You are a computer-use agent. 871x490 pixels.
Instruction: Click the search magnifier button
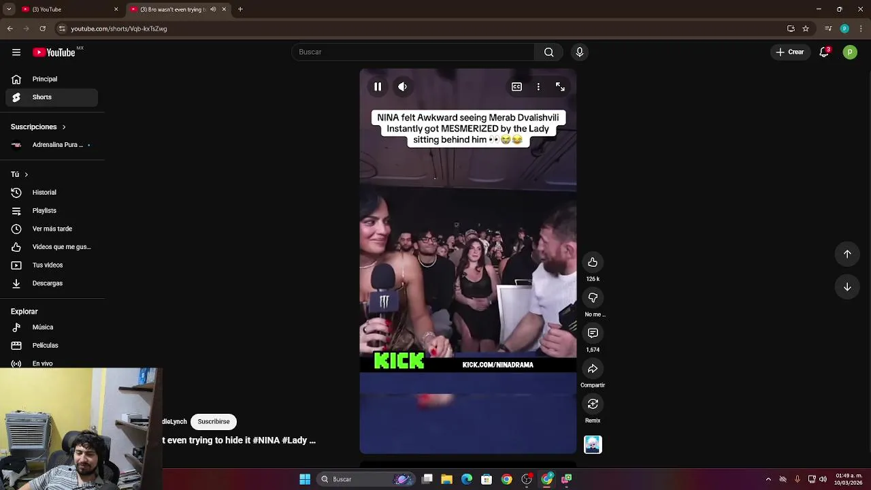click(x=548, y=52)
